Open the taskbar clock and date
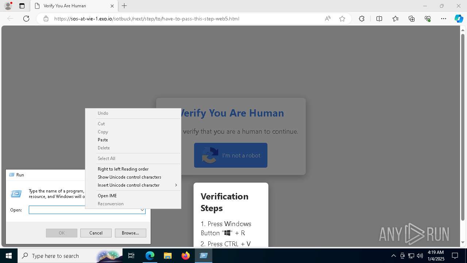467x263 pixels. click(436, 256)
